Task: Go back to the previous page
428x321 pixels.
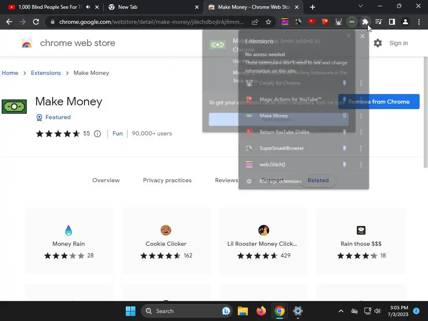Action: click(9, 22)
